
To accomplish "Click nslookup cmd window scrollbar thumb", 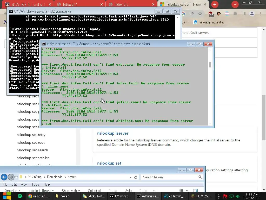I will [x=210, y=65].
